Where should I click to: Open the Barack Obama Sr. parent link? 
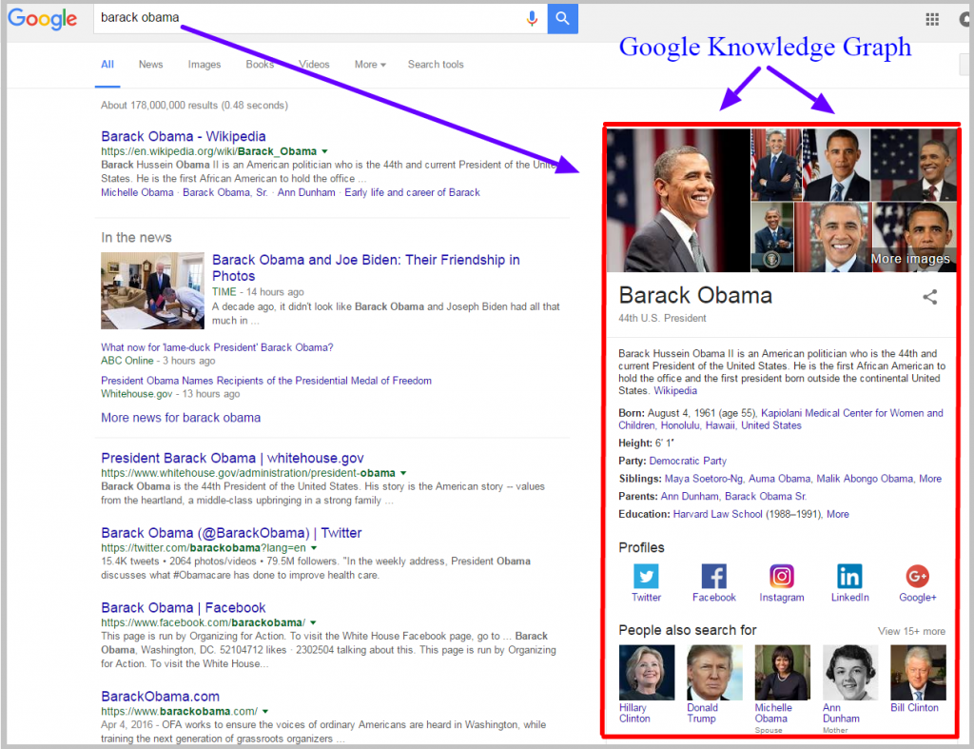pos(766,497)
